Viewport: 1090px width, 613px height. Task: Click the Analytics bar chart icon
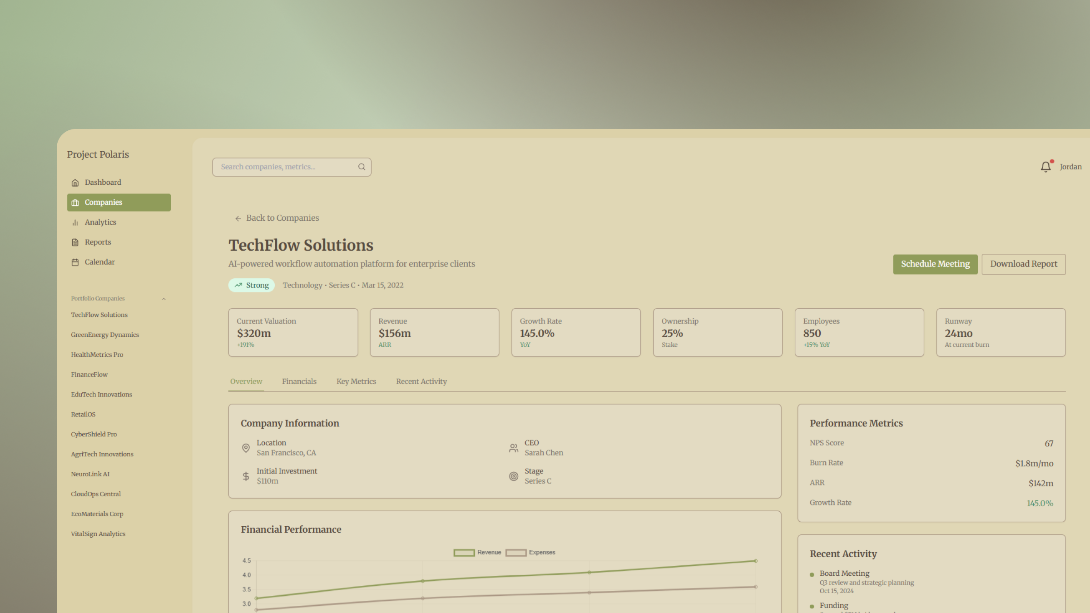[75, 222]
